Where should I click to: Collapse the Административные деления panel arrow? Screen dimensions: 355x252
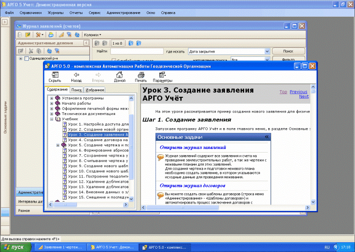coord(86,43)
